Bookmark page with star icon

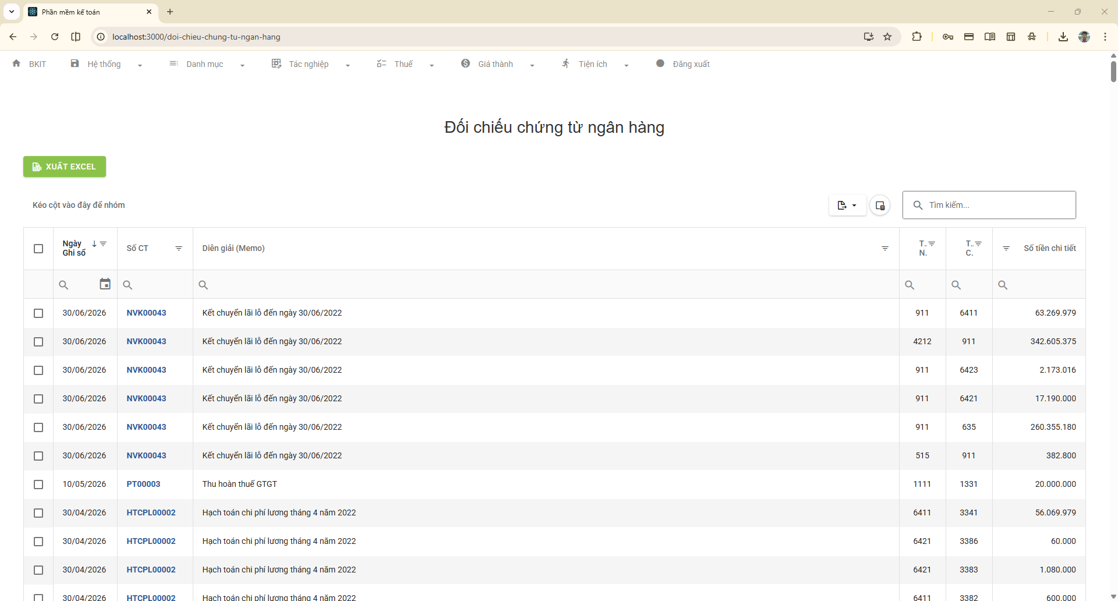pos(887,37)
